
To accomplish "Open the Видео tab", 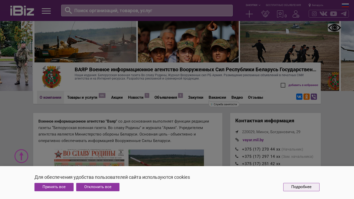I will coord(237,97).
